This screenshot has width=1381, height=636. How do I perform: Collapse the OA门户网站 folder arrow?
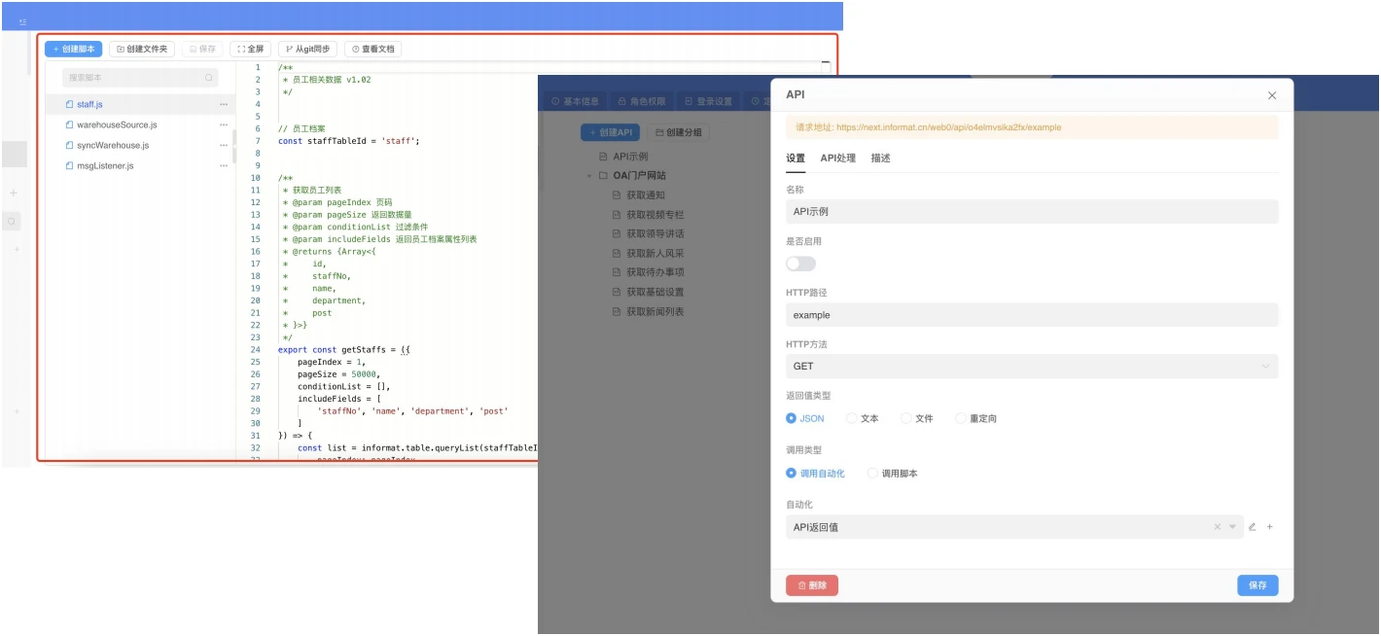(x=589, y=176)
